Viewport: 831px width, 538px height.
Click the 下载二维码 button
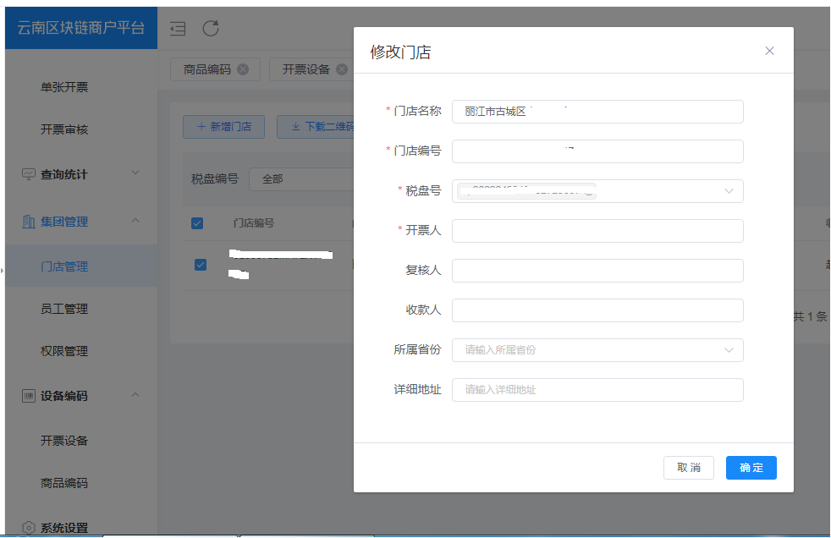click(316, 127)
